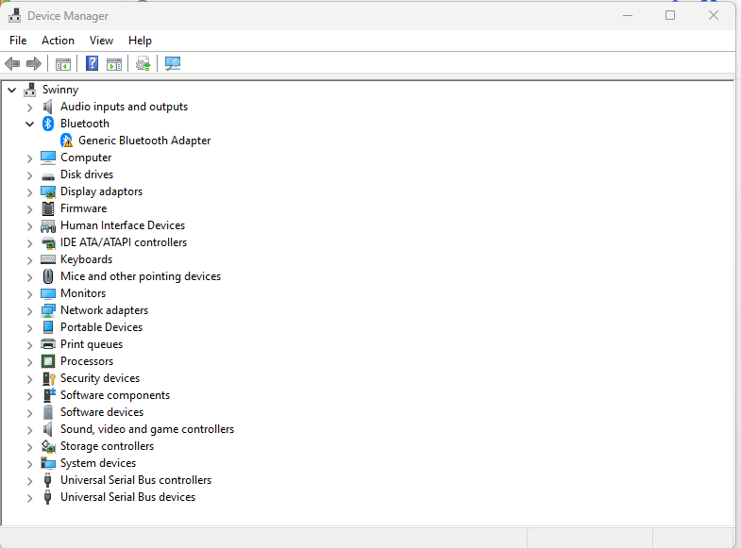Click the Back arrow toolbar icon
The width and height of the screenshot is (741, 548).
(12, 63)
